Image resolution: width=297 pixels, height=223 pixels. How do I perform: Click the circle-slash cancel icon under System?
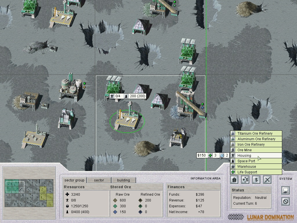[286, 201]
